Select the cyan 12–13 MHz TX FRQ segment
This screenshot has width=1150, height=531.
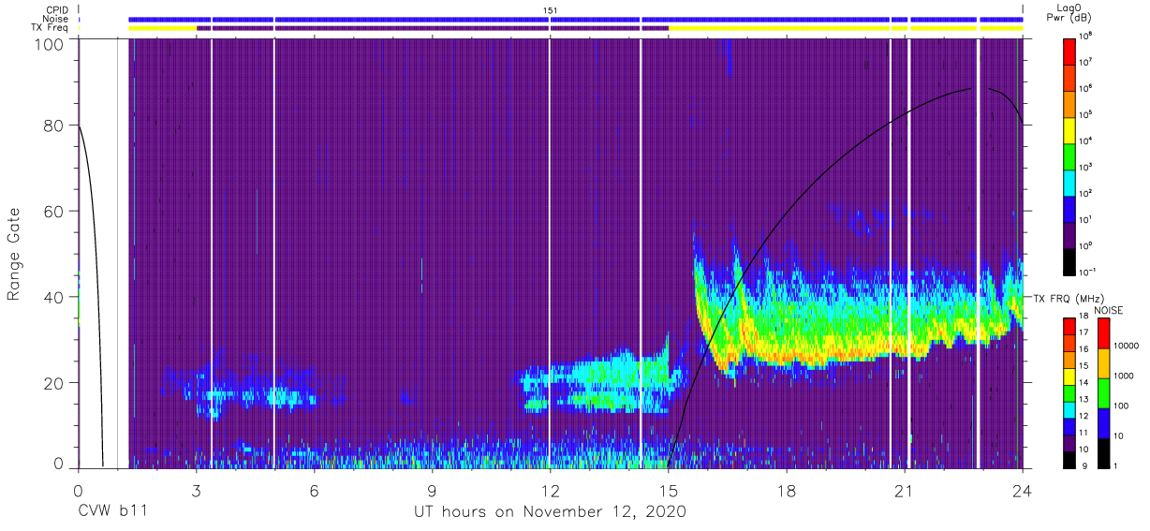pos(1069,409)
